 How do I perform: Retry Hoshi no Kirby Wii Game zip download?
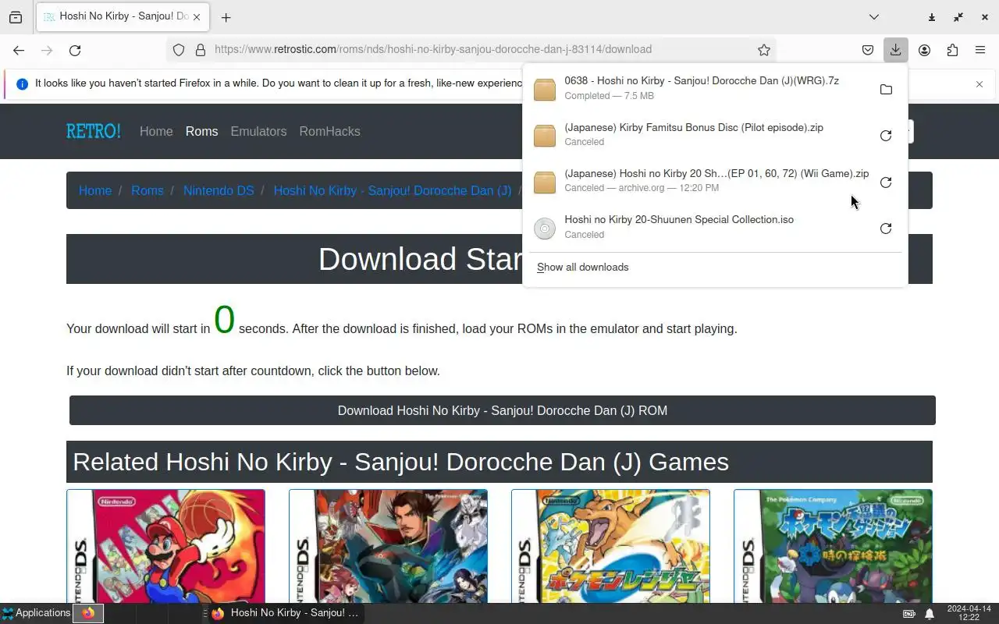(x=886, y=182)
